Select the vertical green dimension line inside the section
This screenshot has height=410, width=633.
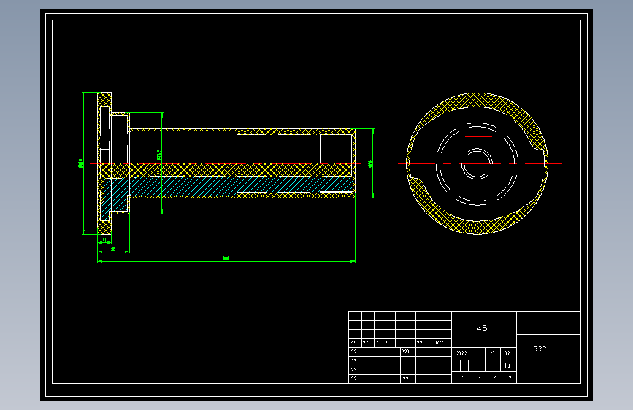[x=162, y=163]
